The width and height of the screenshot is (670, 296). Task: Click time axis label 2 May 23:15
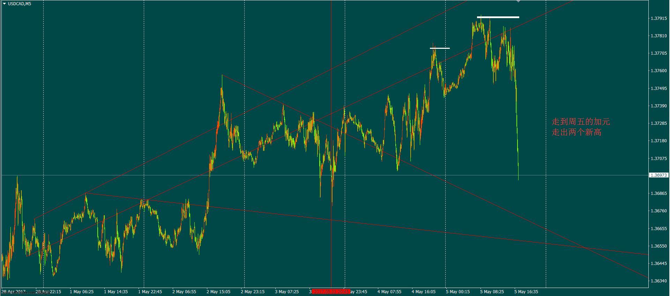[x=253, y=291]
